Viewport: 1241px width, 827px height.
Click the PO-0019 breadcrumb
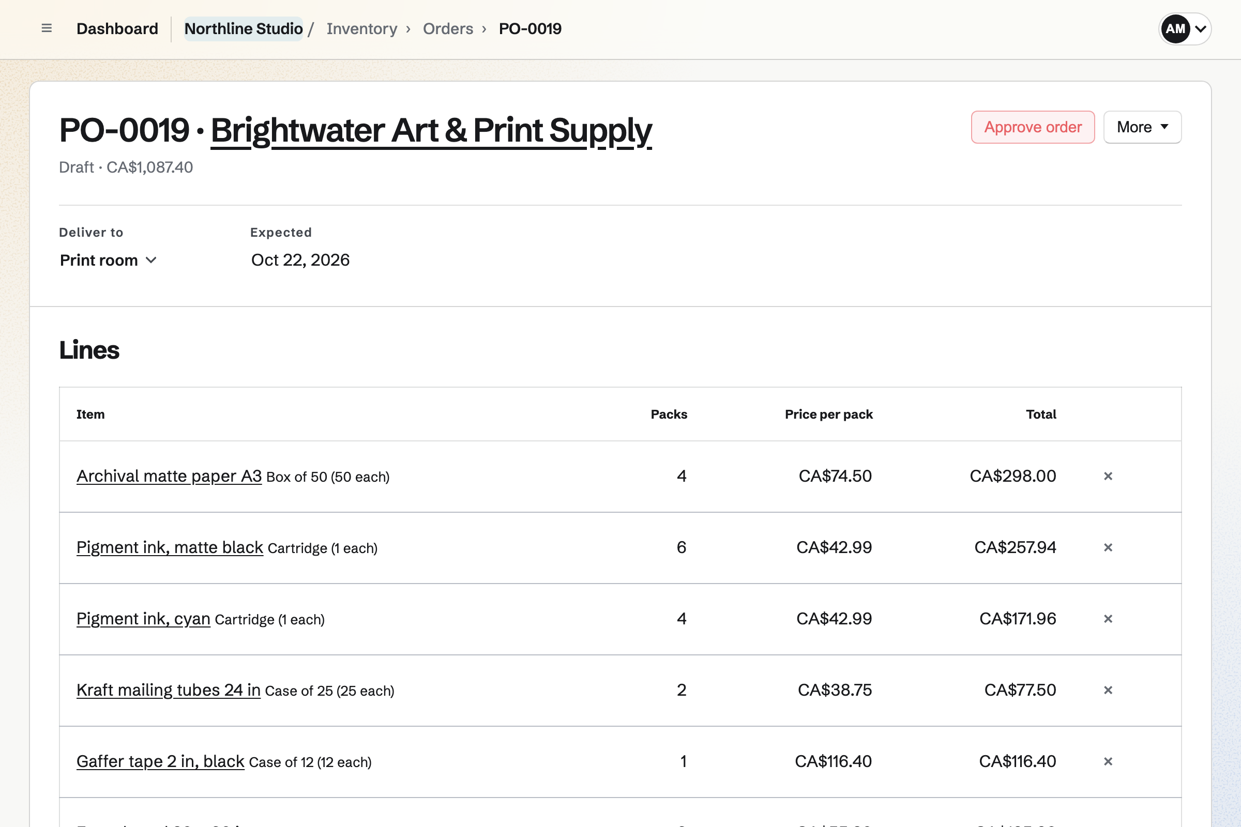coord(529,28)
